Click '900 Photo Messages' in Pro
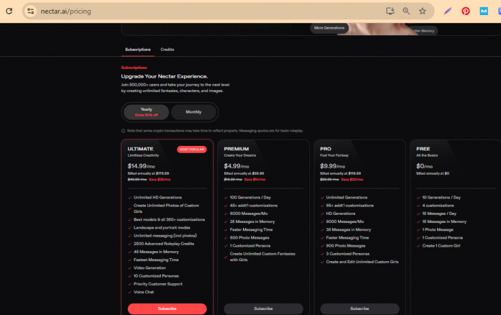The height and width of the screenshot is (315, 501). (346, 246)
